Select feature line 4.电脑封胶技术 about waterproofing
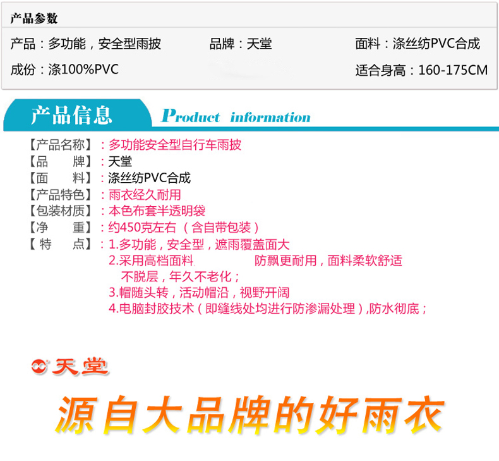Screen dimensions: 499x461 [x=267, y=308]
